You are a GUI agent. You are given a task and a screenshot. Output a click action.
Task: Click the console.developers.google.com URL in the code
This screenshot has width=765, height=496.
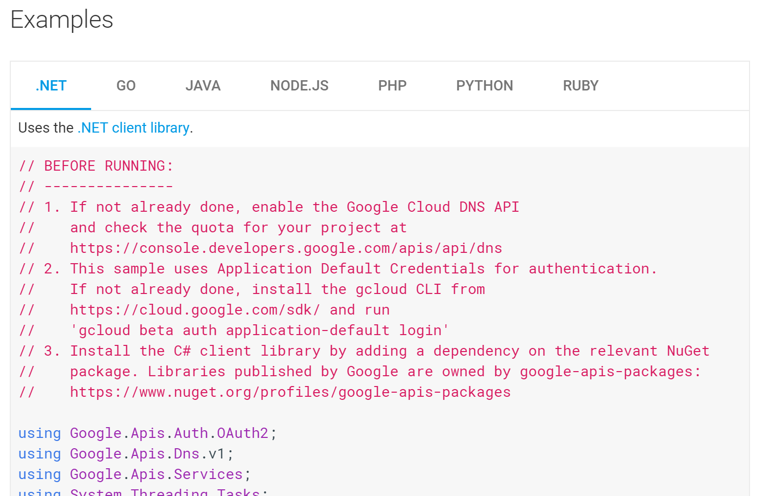[286, 248]
